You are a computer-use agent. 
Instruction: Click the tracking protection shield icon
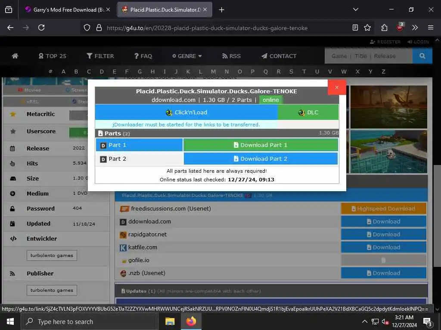[x=87, y=27]
